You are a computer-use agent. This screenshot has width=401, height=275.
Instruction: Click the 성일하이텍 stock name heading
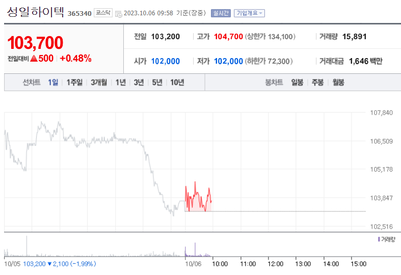click(x=36, y=12)
